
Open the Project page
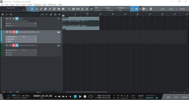point(182,9)
